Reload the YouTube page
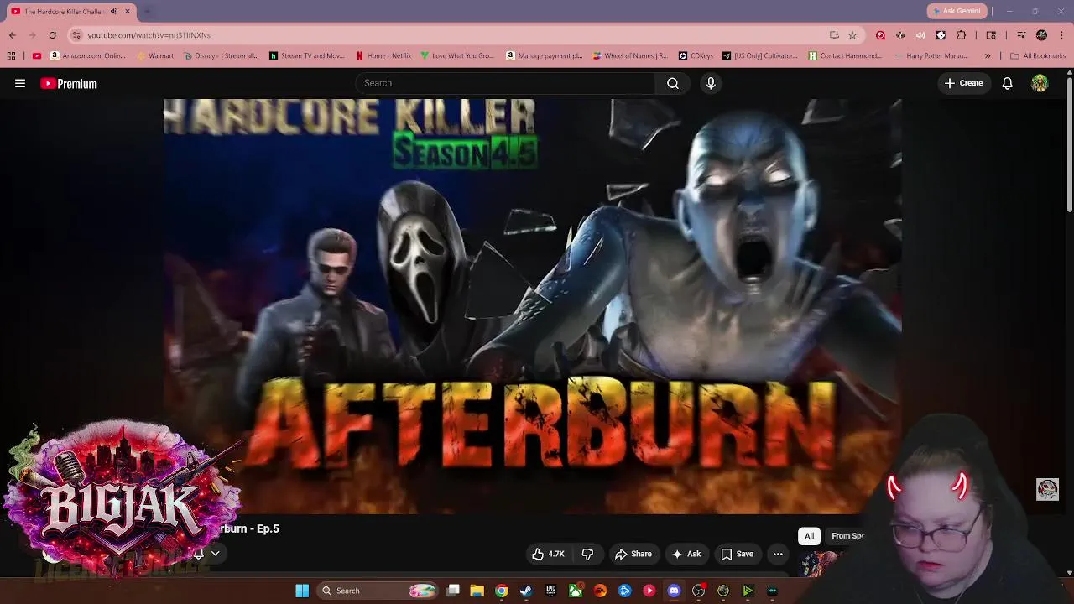The height and width of the screenshot is (604, 1074). click(x=52, y=35)
